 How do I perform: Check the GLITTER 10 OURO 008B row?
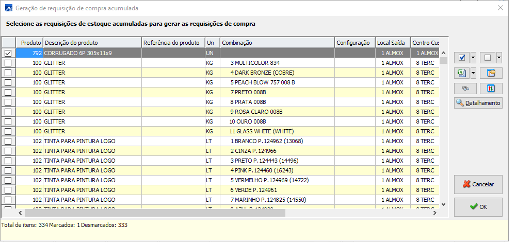point(8,121)
